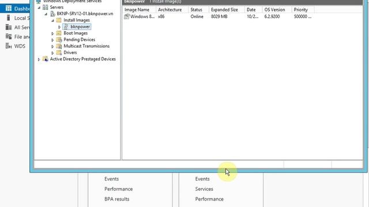Expand the Multicast Transmissions node
This screenshot has width=369, height=207.
point(52,47)
